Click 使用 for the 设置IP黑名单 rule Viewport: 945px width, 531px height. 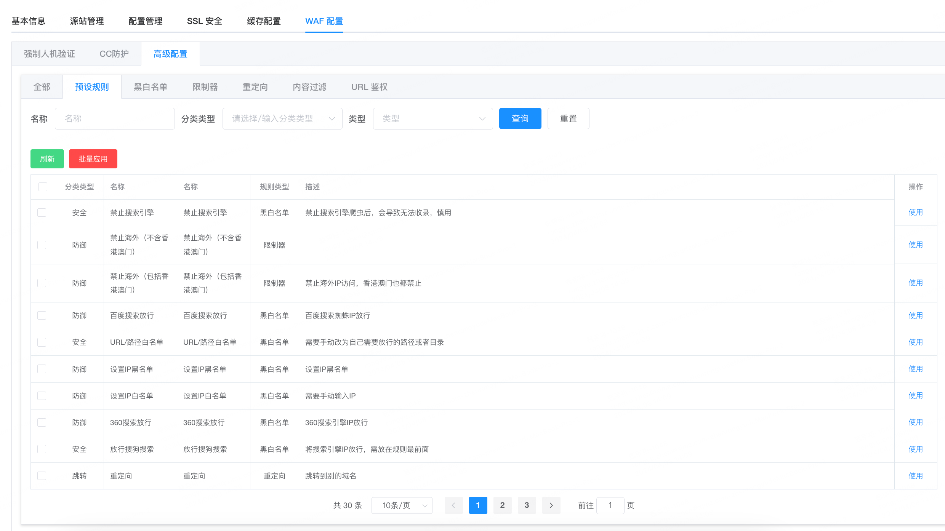pyautogui.click(x=915, y=369)
